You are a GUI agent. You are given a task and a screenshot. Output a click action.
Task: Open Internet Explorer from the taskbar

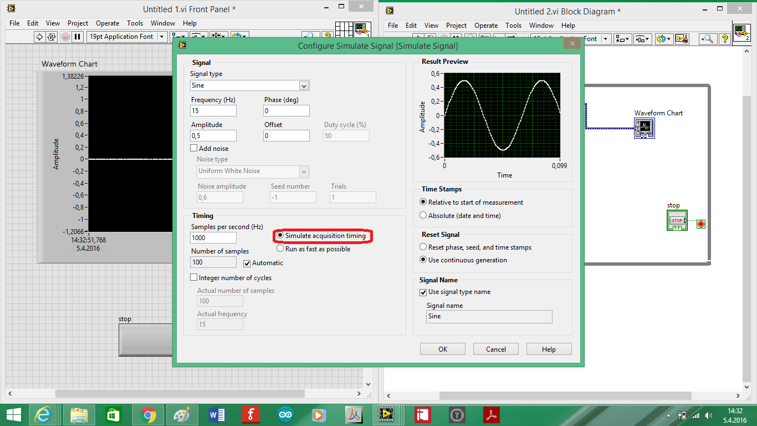point(43,415)
